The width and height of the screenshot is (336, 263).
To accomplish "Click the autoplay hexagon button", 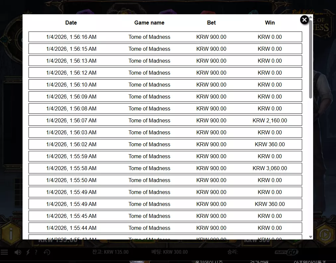I will 325,234.
